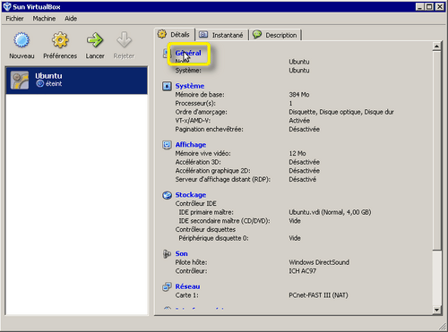Click the Contrôleur IDE label
The height and width of the screenshot is (332, 448).
click(x=195, y=203)
